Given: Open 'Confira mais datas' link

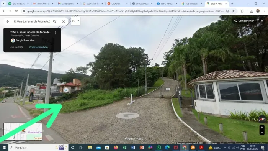Looking at the screenshot, I should click(38, 47).
